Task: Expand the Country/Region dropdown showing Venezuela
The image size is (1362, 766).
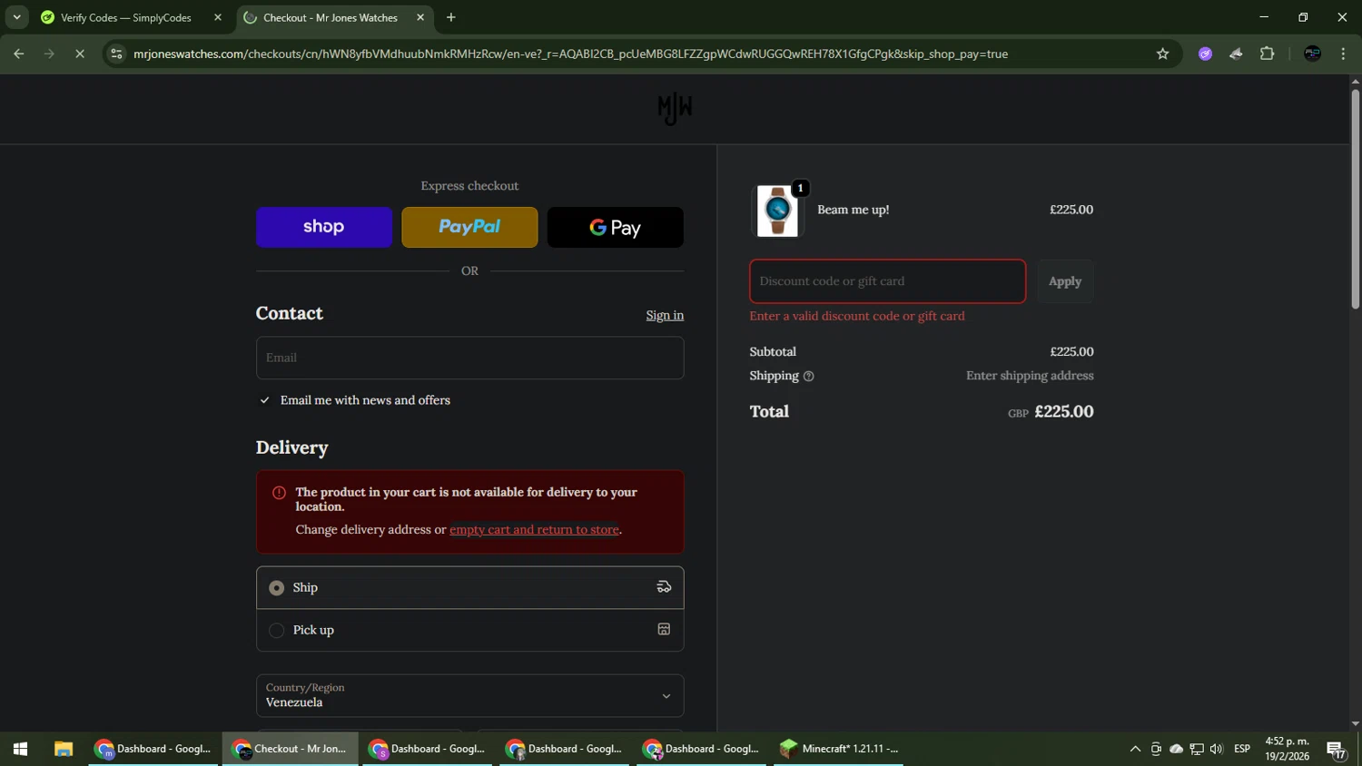Action: click(470, 695)
